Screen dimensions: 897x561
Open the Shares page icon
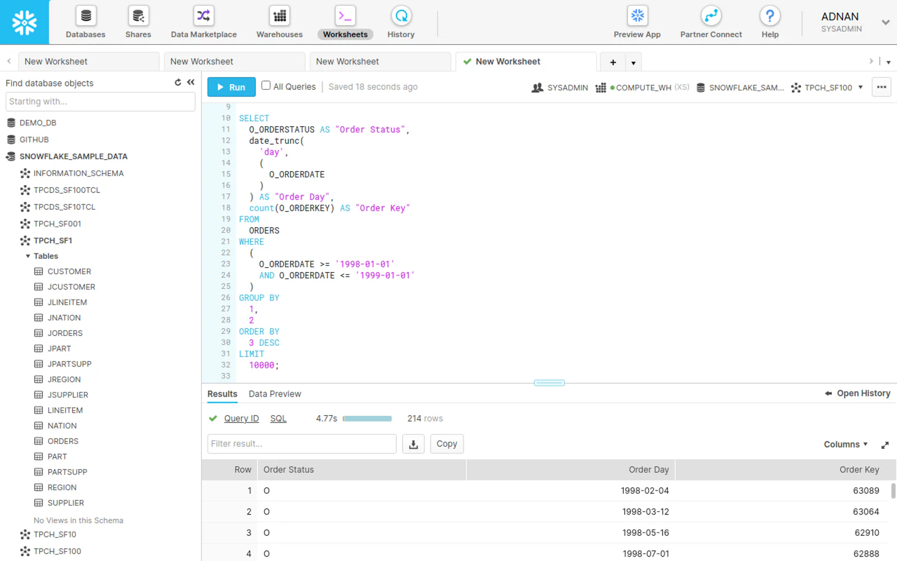coord(138,16)
